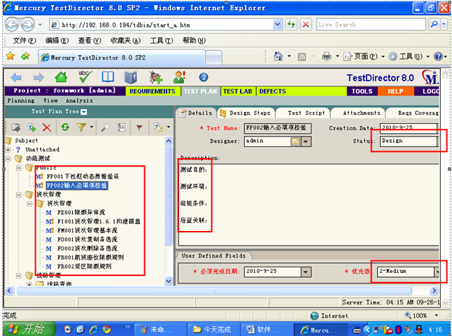Add to favorites with star-plus icon

25,56
